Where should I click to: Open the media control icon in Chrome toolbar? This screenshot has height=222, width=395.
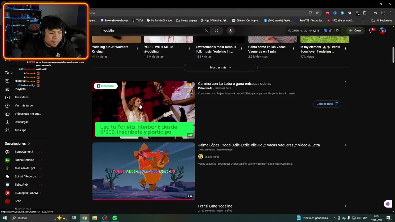coord(376,13)
